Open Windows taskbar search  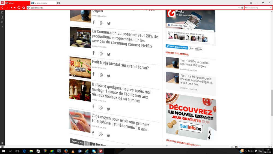click(x=10, y=151)
